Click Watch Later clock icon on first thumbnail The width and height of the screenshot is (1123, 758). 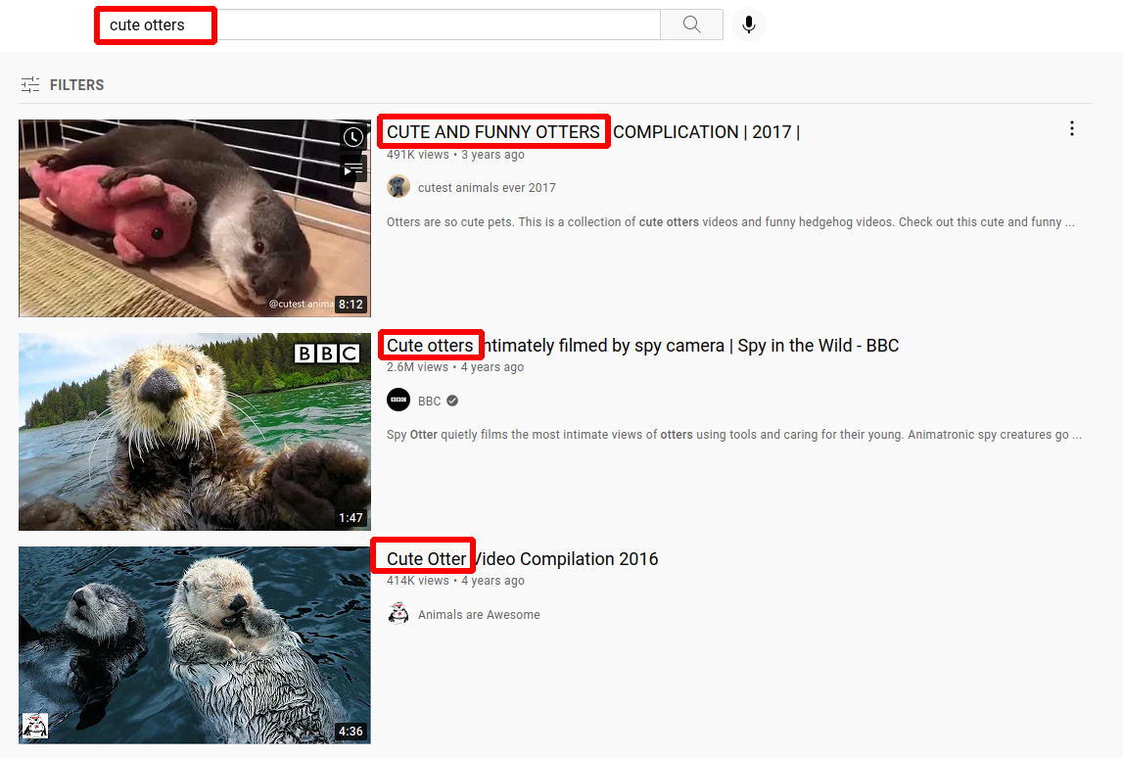pyautogui.click(x=353, y=137)
